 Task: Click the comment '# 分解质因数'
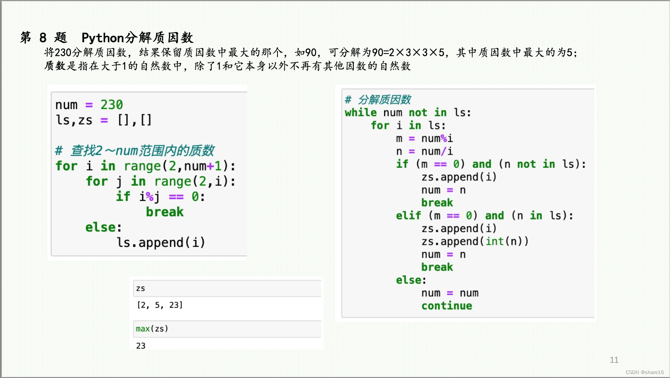click(378, 99)
